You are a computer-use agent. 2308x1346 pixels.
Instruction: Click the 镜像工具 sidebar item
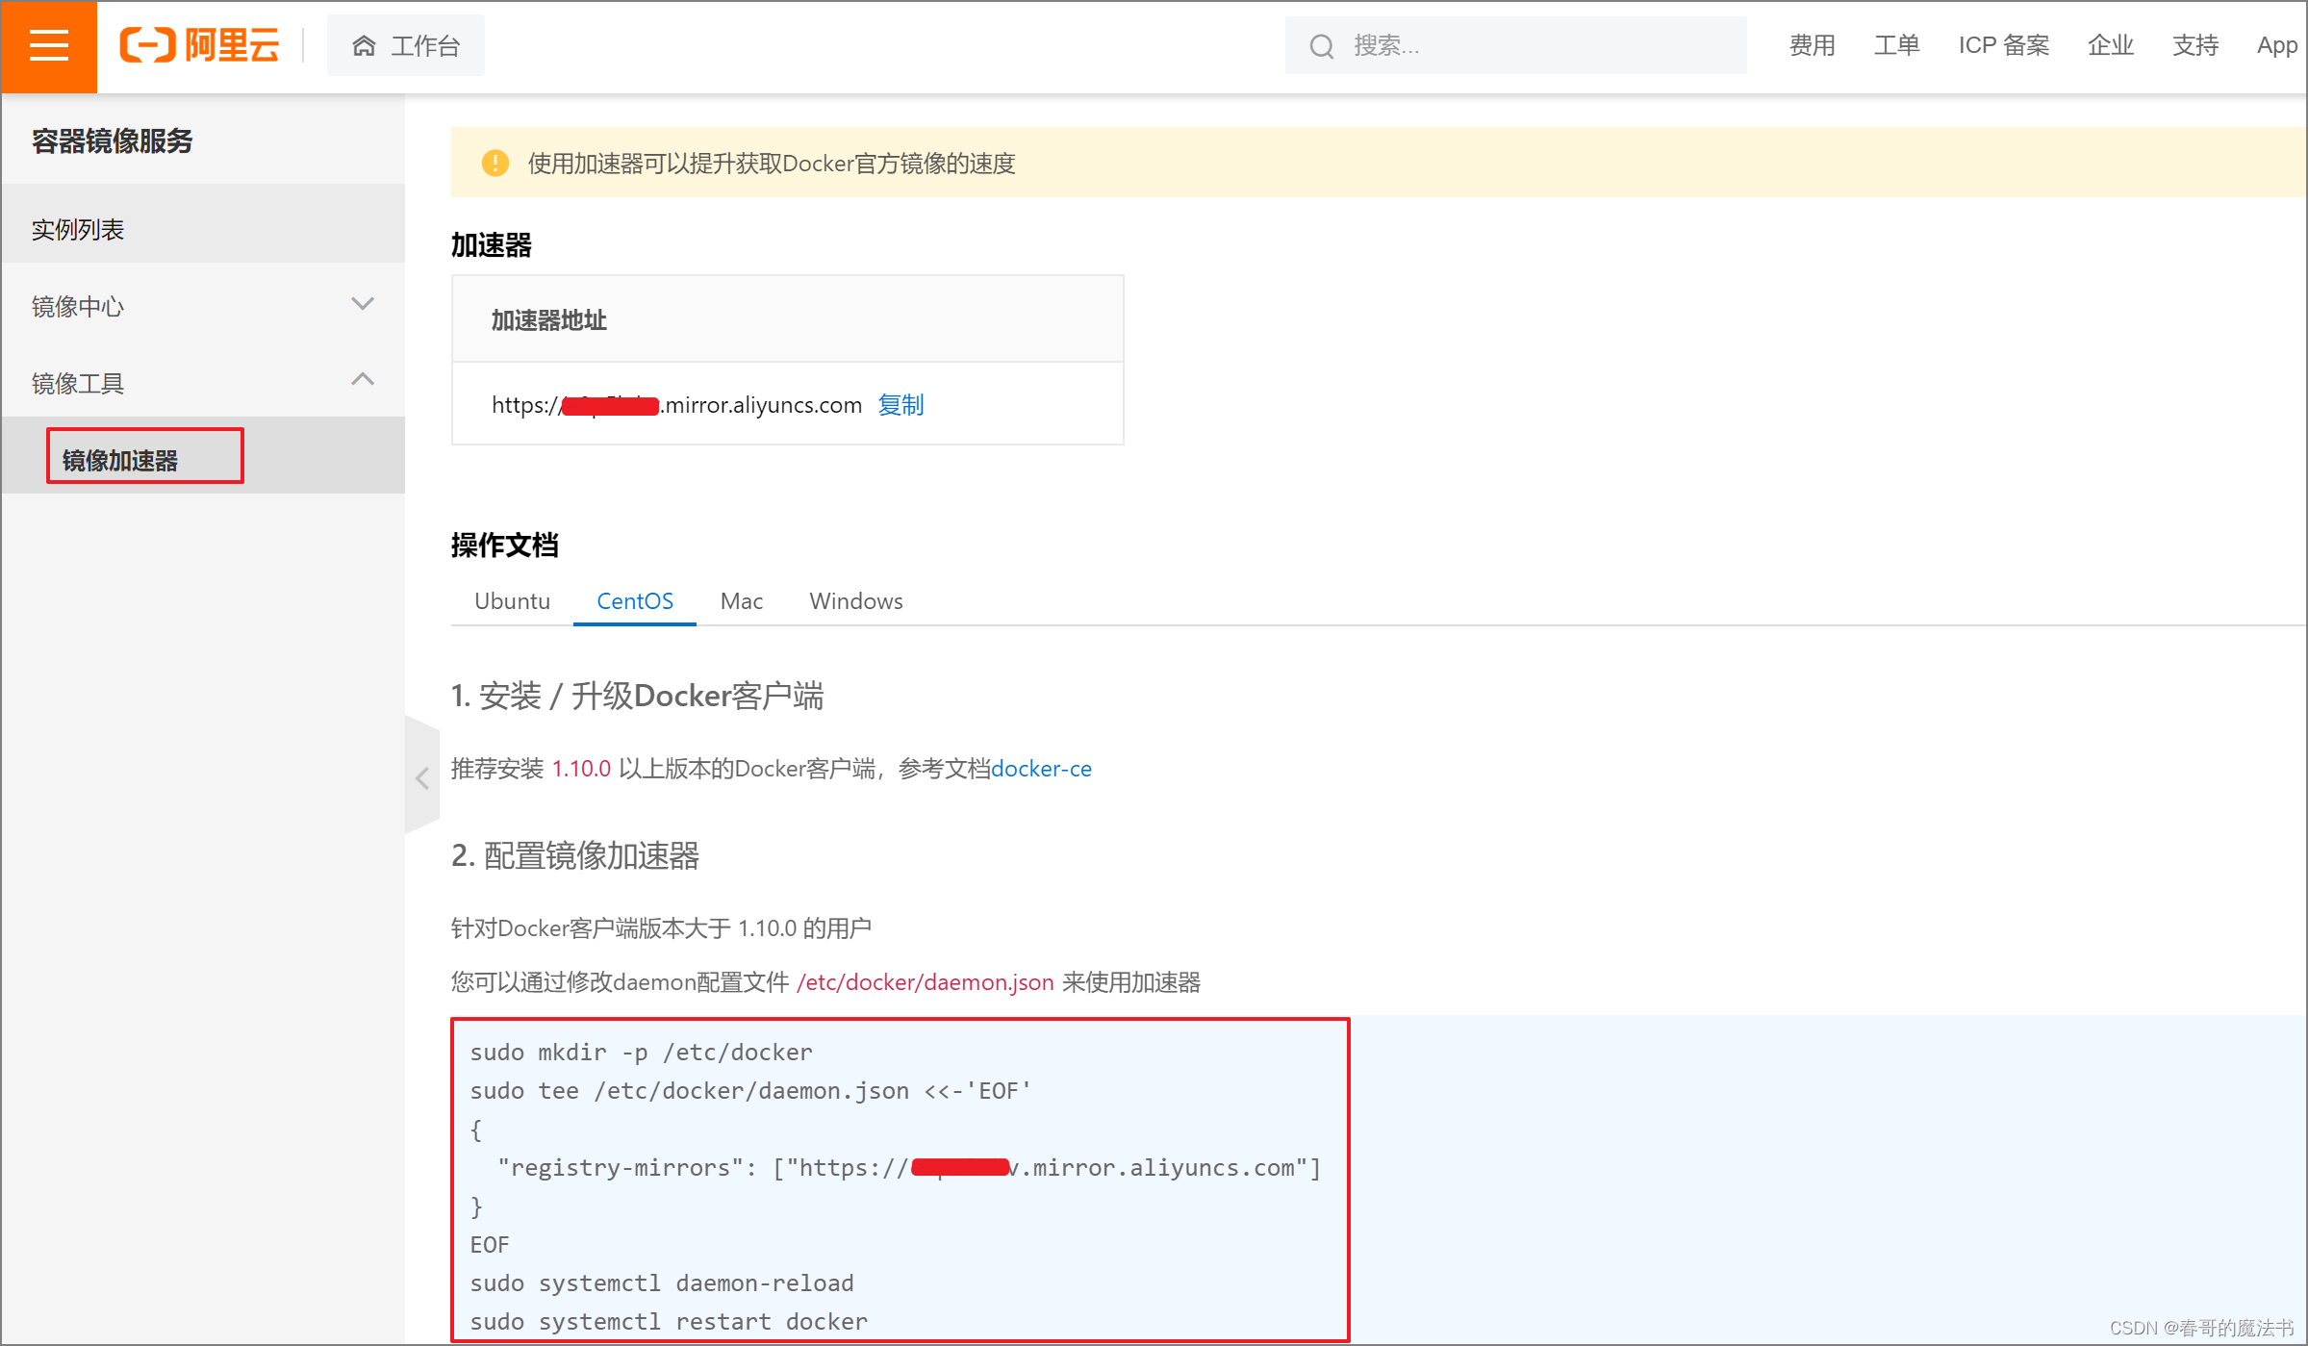coord(203,383)
